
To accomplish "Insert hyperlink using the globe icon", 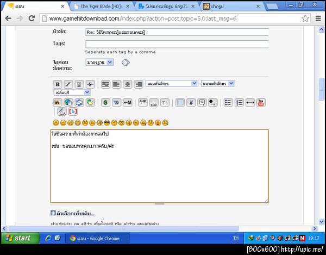I will [x=68, y=103].
